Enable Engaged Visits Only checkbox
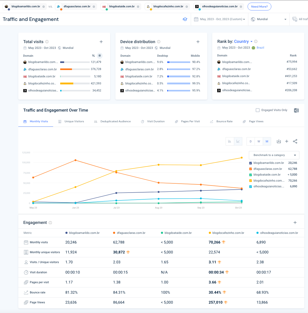Image resolution: width=308 pixels, height=313 pixels. 257,110
